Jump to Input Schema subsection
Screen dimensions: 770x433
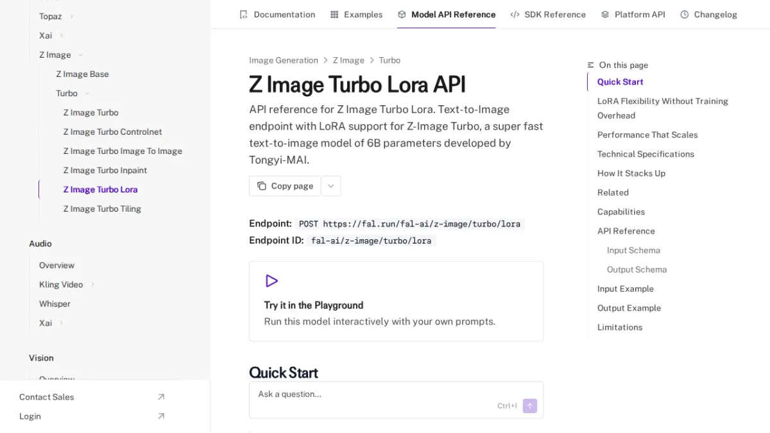pyautogui.click(x=633, y=250)
